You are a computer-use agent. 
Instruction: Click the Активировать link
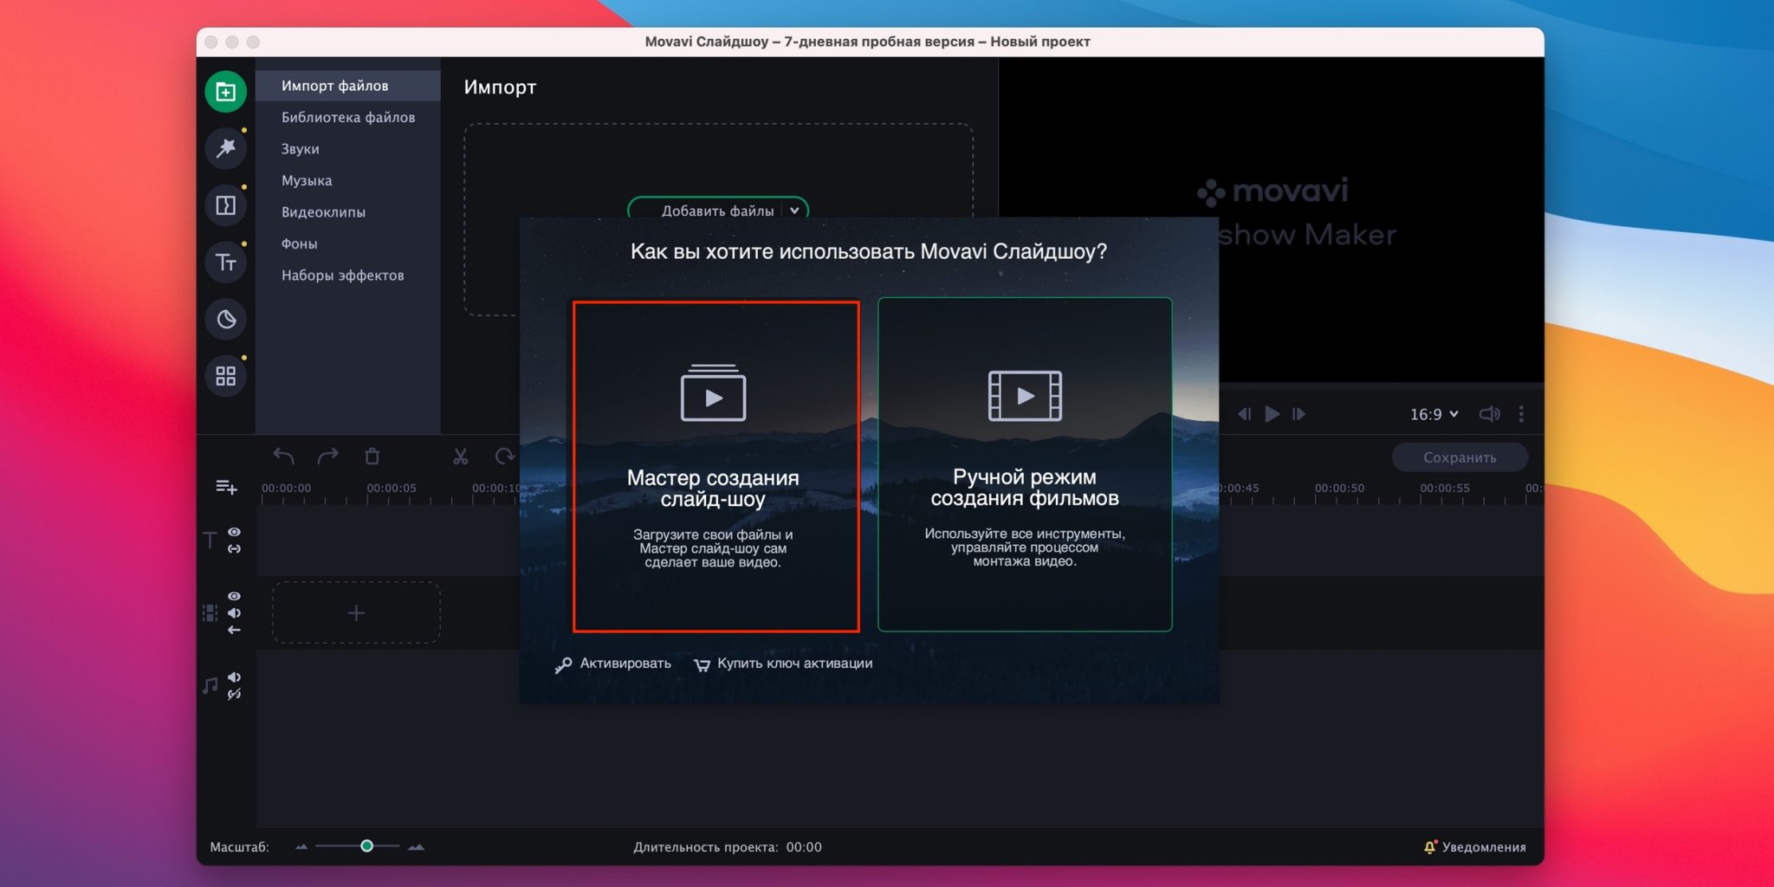click(x=613, y=664)
